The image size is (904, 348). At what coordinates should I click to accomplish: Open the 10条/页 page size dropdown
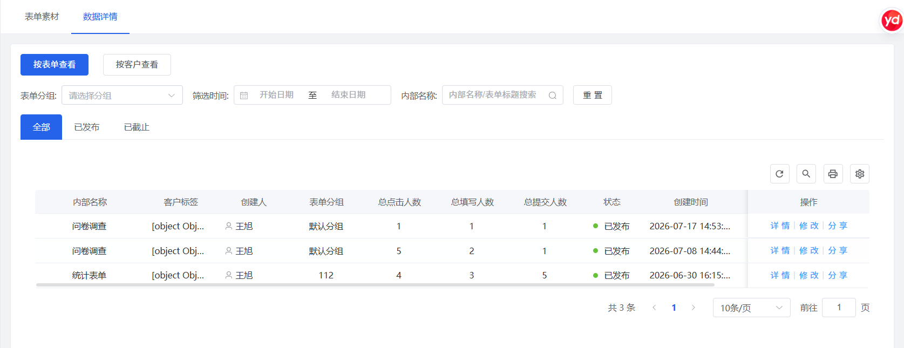click(751, 308)
